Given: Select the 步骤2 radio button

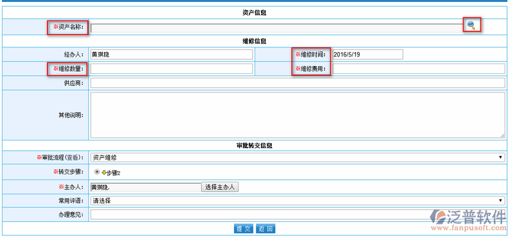Looking at the screenshot, I should (97, 172).
